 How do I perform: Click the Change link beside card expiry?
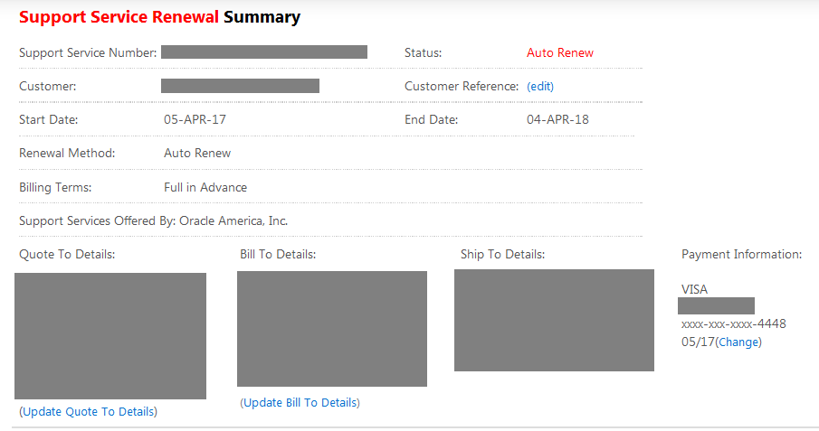tap(738, 342)
